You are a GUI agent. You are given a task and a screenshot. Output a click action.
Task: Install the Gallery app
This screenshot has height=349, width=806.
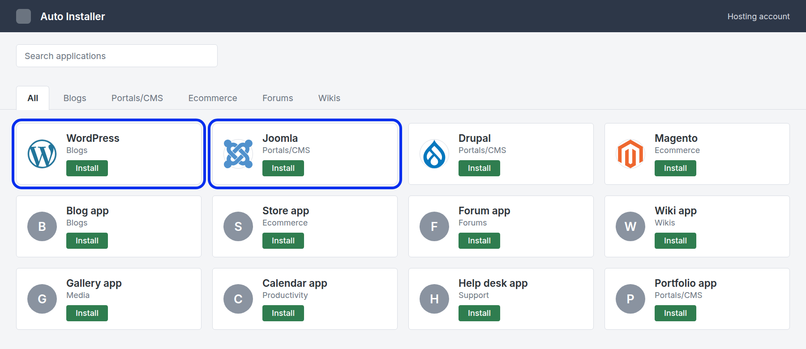tap(87, 313)
